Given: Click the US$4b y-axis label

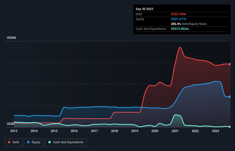Looking at the screenshot, I should coord(11,38).
